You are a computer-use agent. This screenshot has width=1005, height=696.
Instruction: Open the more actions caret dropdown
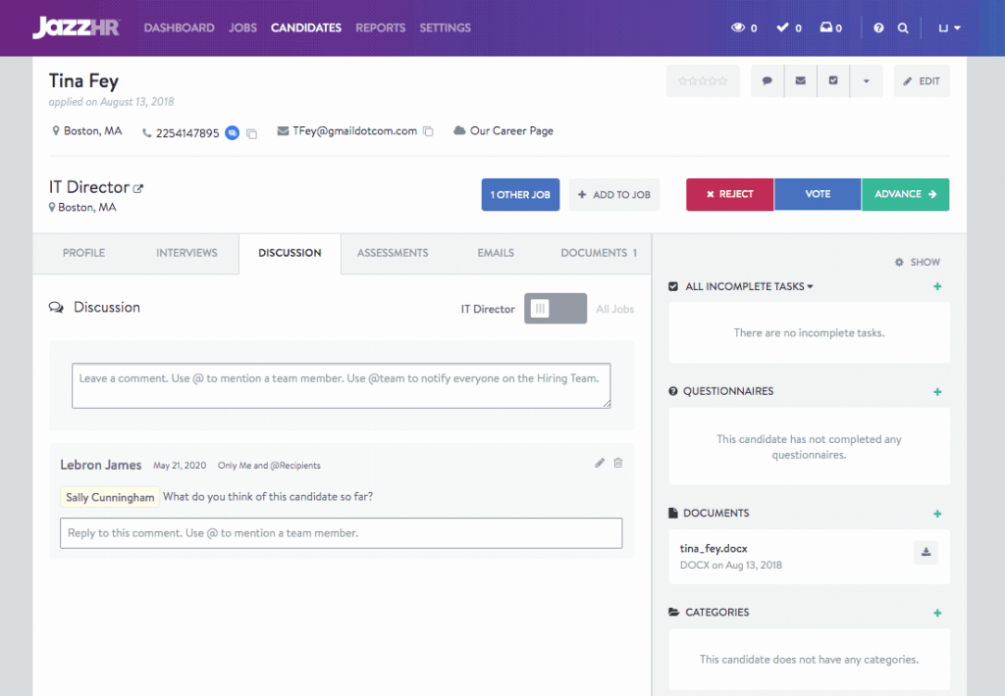click(866, 81)
